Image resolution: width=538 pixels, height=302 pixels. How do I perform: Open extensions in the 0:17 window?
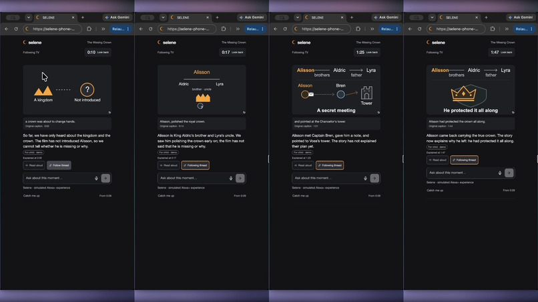point(224,29)
